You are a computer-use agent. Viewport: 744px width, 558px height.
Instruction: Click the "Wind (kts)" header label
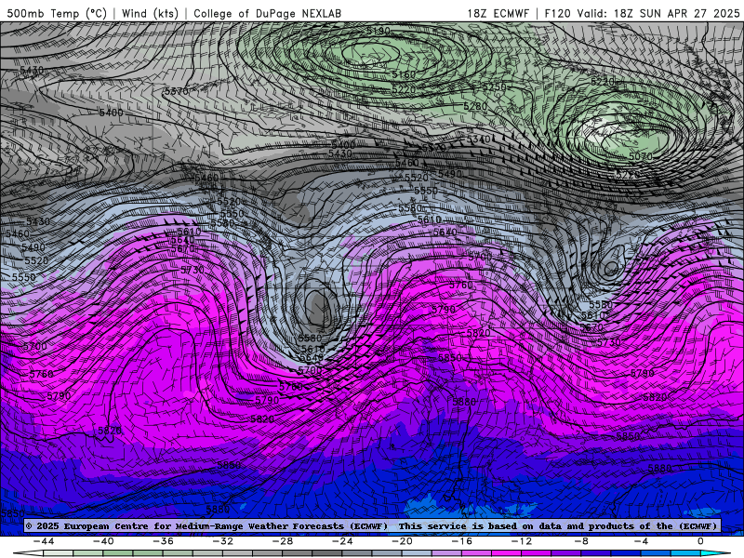tap(150, 14)
